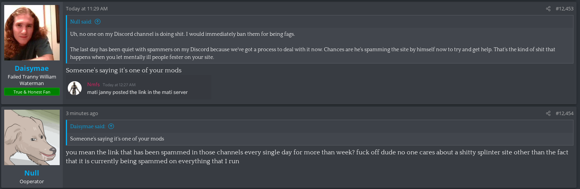Viewport: 580px width, 189px height.
Task: Click the Nmfs username in embedded message
Action: pos(93,85)
